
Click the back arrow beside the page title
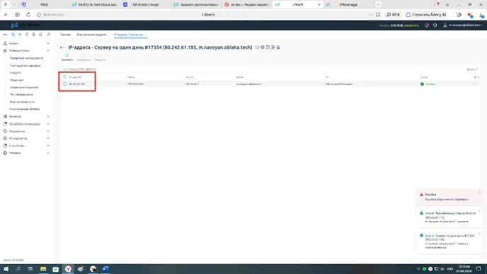[62, 47]
